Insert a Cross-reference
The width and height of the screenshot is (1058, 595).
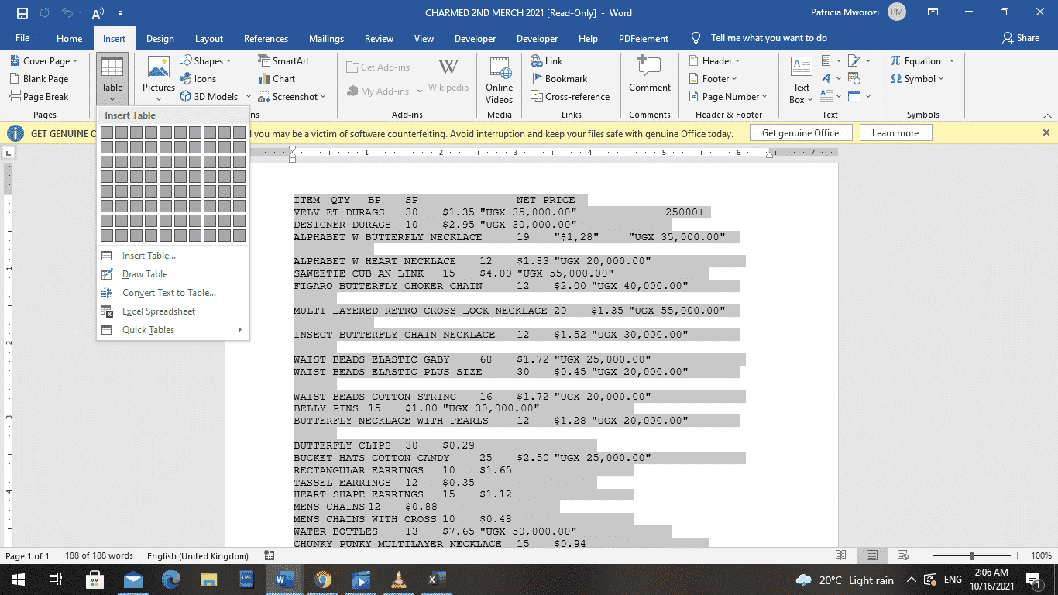[571, 96]
